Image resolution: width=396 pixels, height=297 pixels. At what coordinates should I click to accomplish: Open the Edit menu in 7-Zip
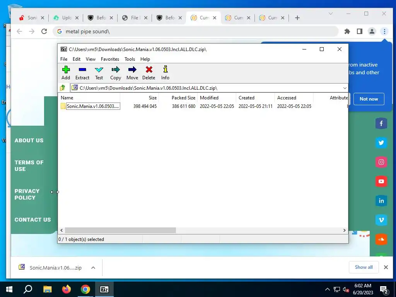[77, 59]
